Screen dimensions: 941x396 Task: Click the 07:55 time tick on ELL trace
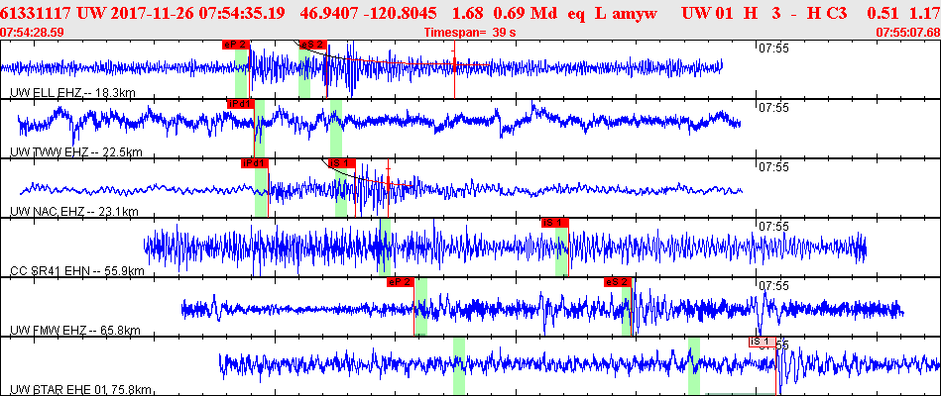click(773, 49)
